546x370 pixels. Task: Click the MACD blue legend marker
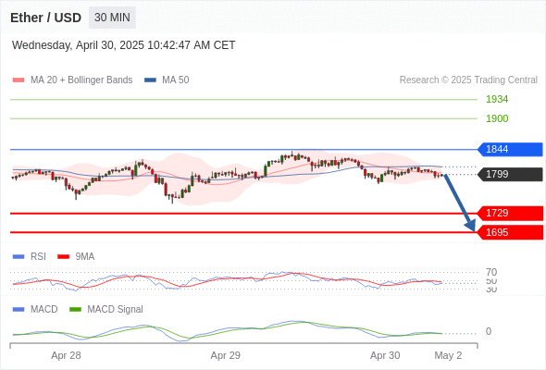click(x=19, y=310)
